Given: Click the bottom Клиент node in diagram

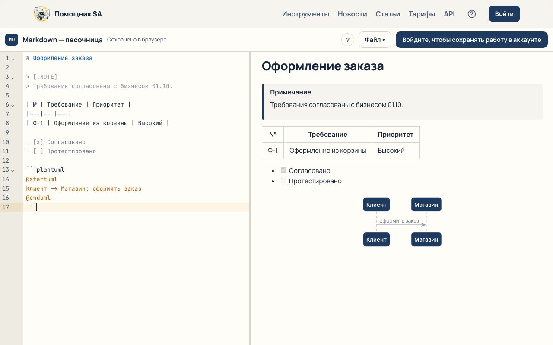Looking at the screenshot, I should pos(376,239).
